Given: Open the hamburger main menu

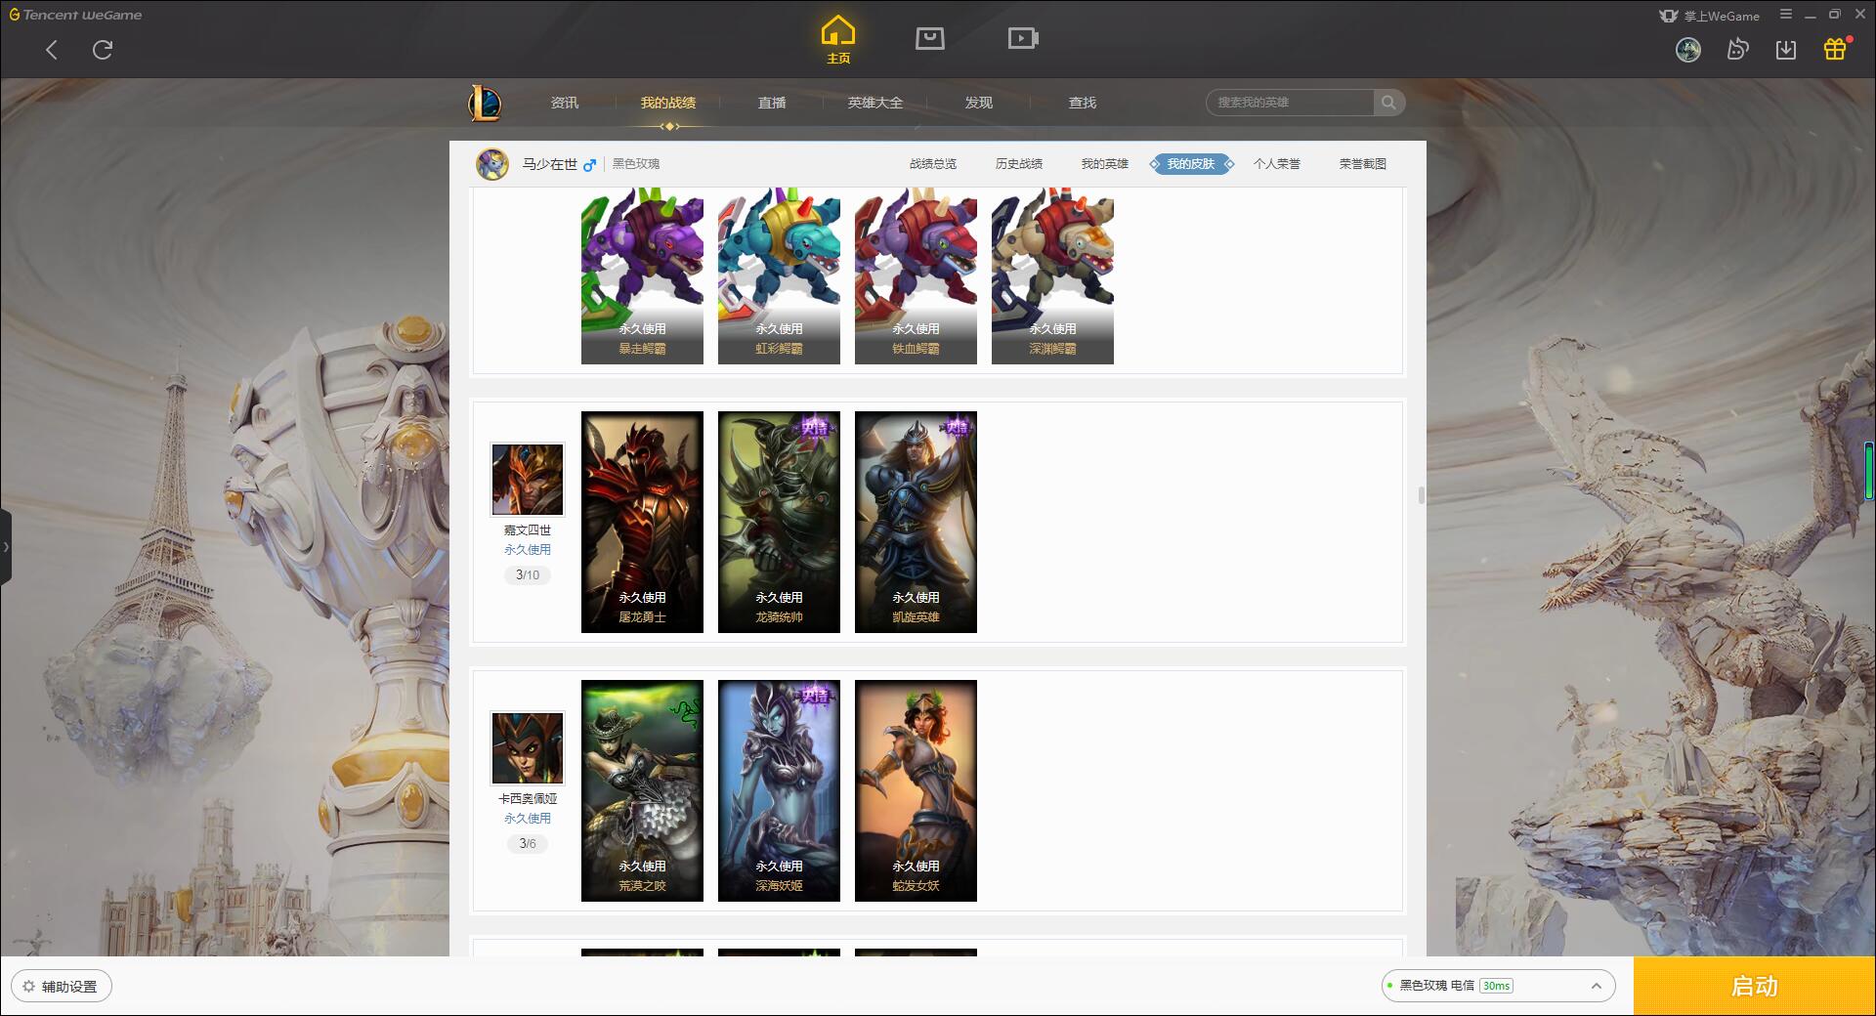Looking at the screenshot, I should (1786, 15).
